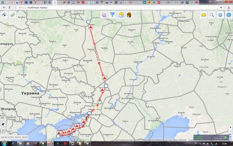Bookmark page with the star icon
Viewport: 233px width, 146px height.
click(x=221, y=7)
